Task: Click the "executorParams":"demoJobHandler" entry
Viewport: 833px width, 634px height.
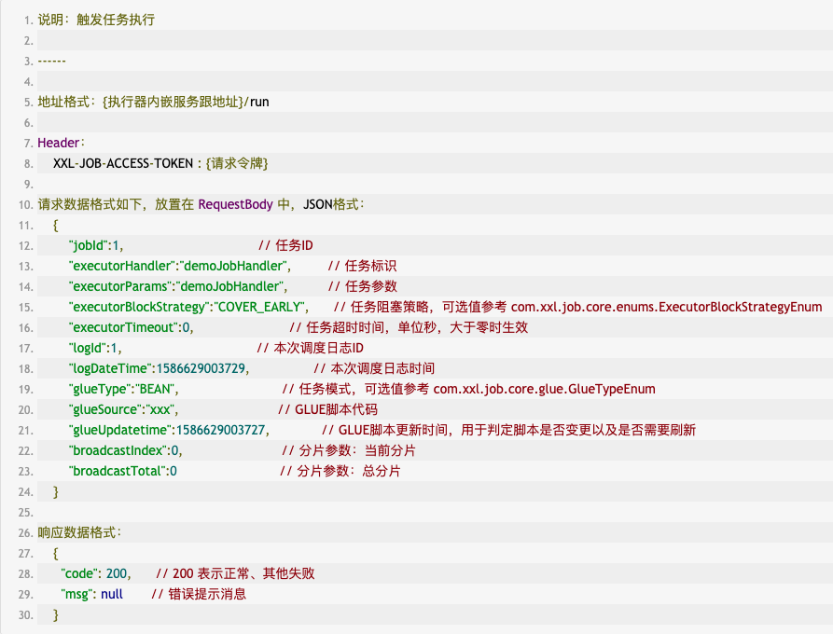Action: (x=178, y=286)
